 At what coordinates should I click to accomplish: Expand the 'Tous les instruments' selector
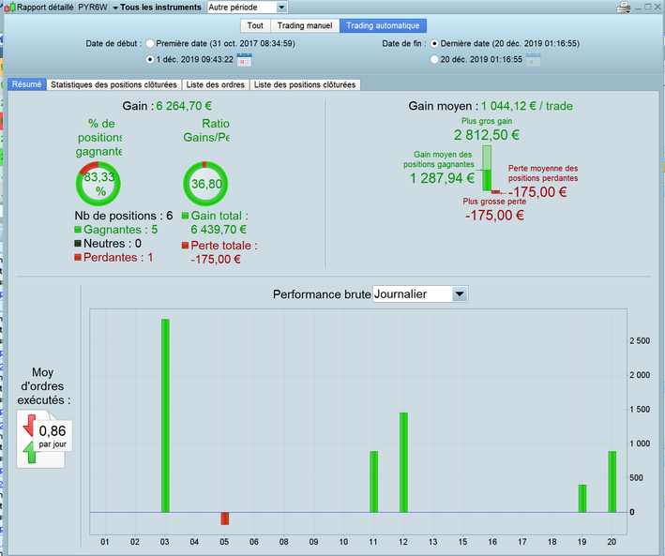tap(158, 8)
